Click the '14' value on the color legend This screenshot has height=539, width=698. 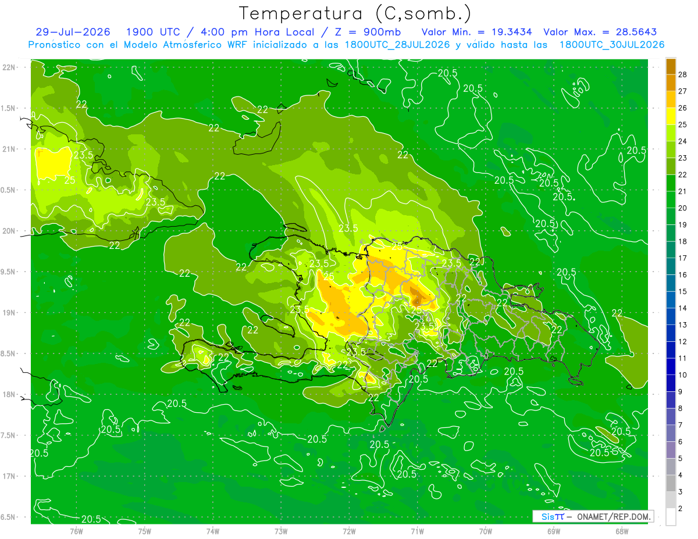683,308
